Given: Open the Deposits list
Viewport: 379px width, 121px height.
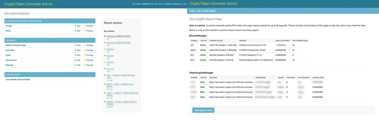Looking at the screenshot, I should point(10,65).
